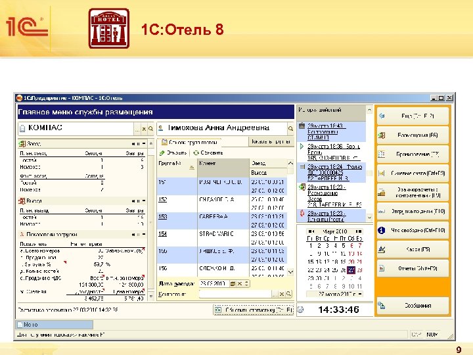Viewport: 473px width, 355px height.
Task: Open group 152 link
Action: tap(163, 200)
